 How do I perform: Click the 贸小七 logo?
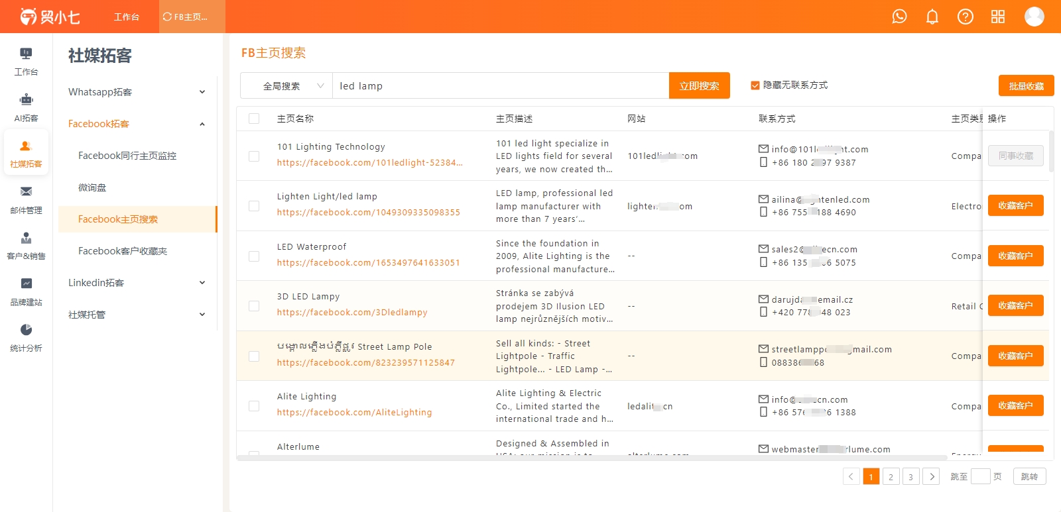(x=50, y=17)
